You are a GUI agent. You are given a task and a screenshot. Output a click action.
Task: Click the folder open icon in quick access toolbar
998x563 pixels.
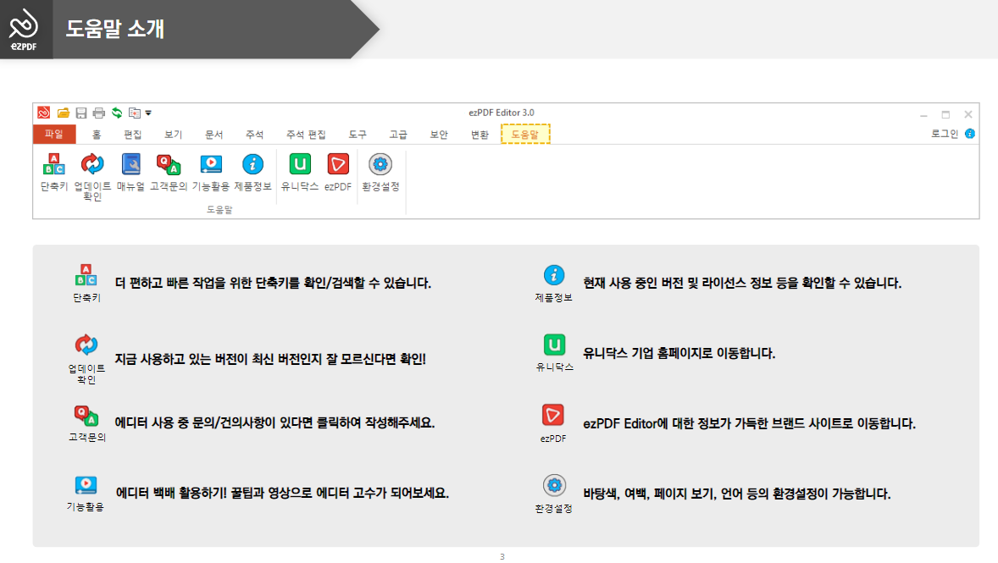64,112
